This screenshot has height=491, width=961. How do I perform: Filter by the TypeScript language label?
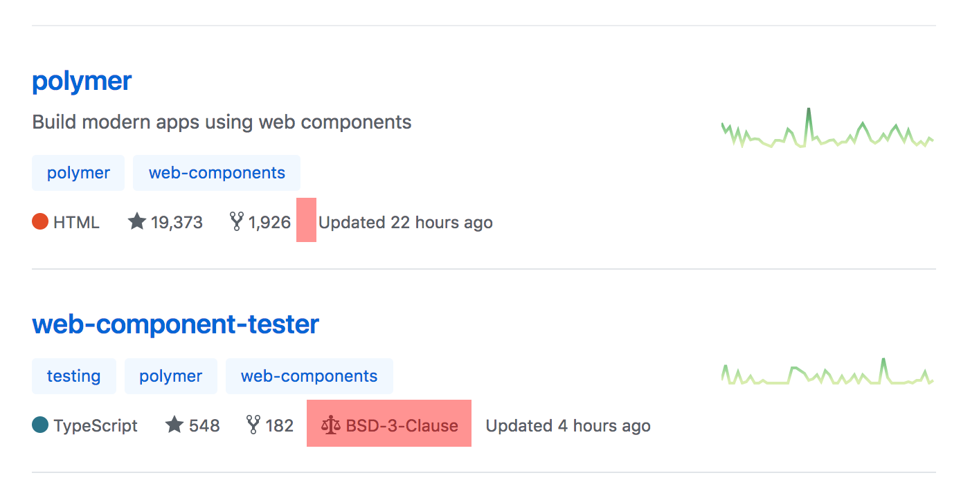click(94, 426)
